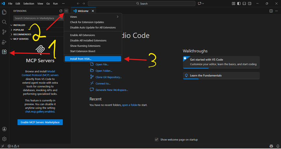Click the notifications bell in status bar
281x149 pixels.
pyautogui.click(x=278, y=146)
